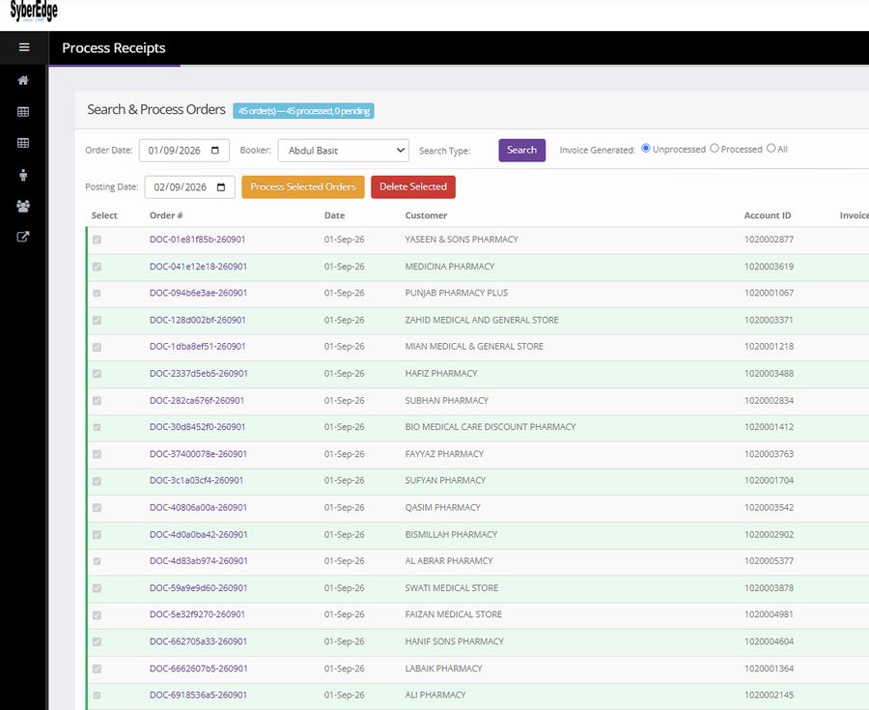Select the Unprocessed radio option
869x710 pixels.
[x=646, y=148]
